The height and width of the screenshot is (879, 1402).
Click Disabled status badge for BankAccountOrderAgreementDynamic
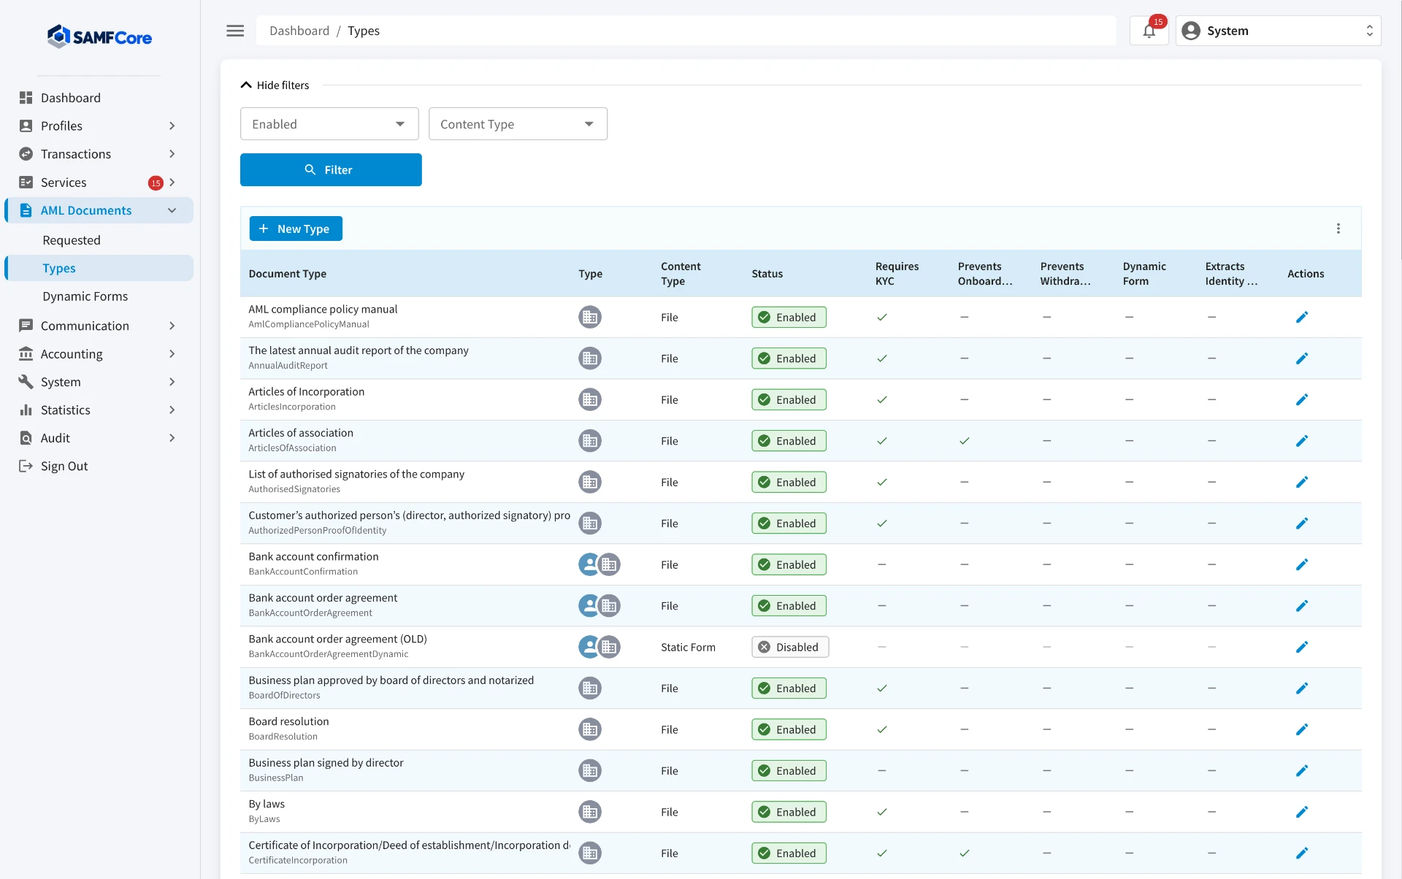tap(790, 648)
